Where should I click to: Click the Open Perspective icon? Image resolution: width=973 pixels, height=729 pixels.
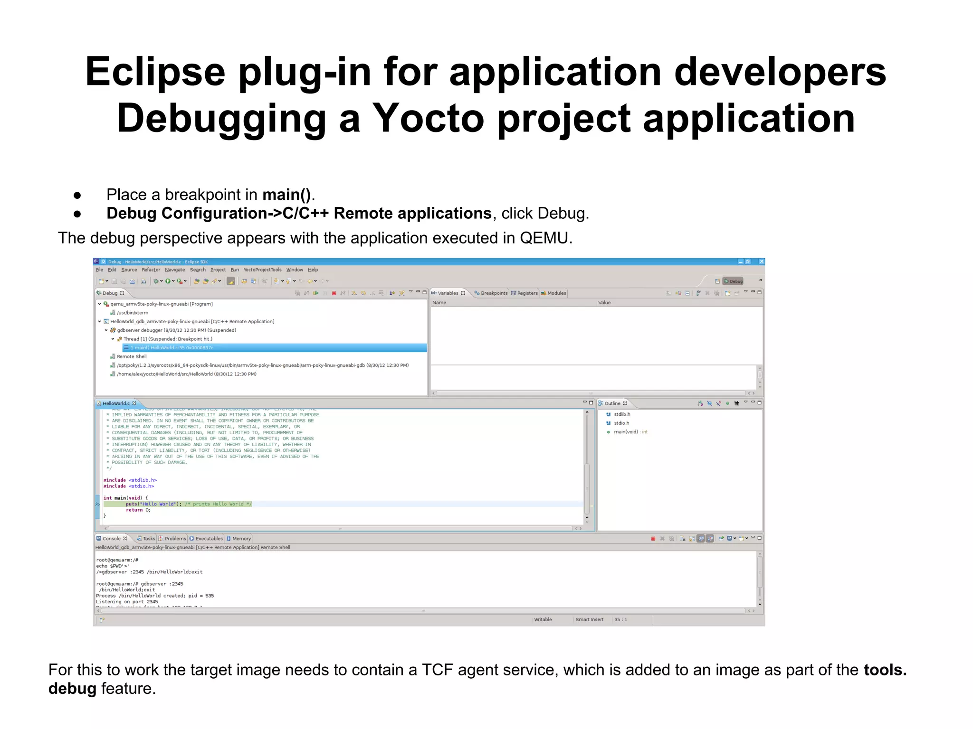click(717, 281)
